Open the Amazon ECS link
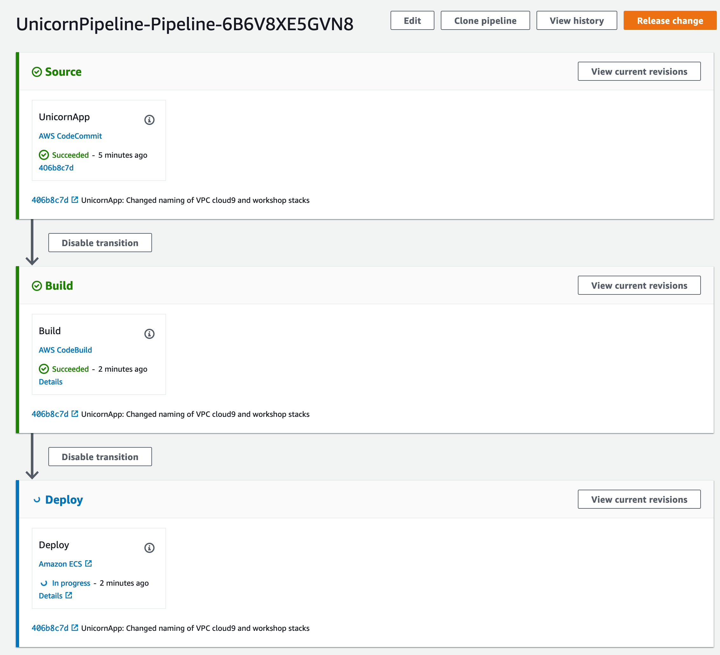This screenshot has width=720, height=655. click(x=60, y=563)
